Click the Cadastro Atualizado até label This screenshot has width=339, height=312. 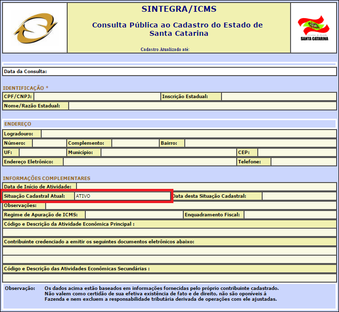165,50
